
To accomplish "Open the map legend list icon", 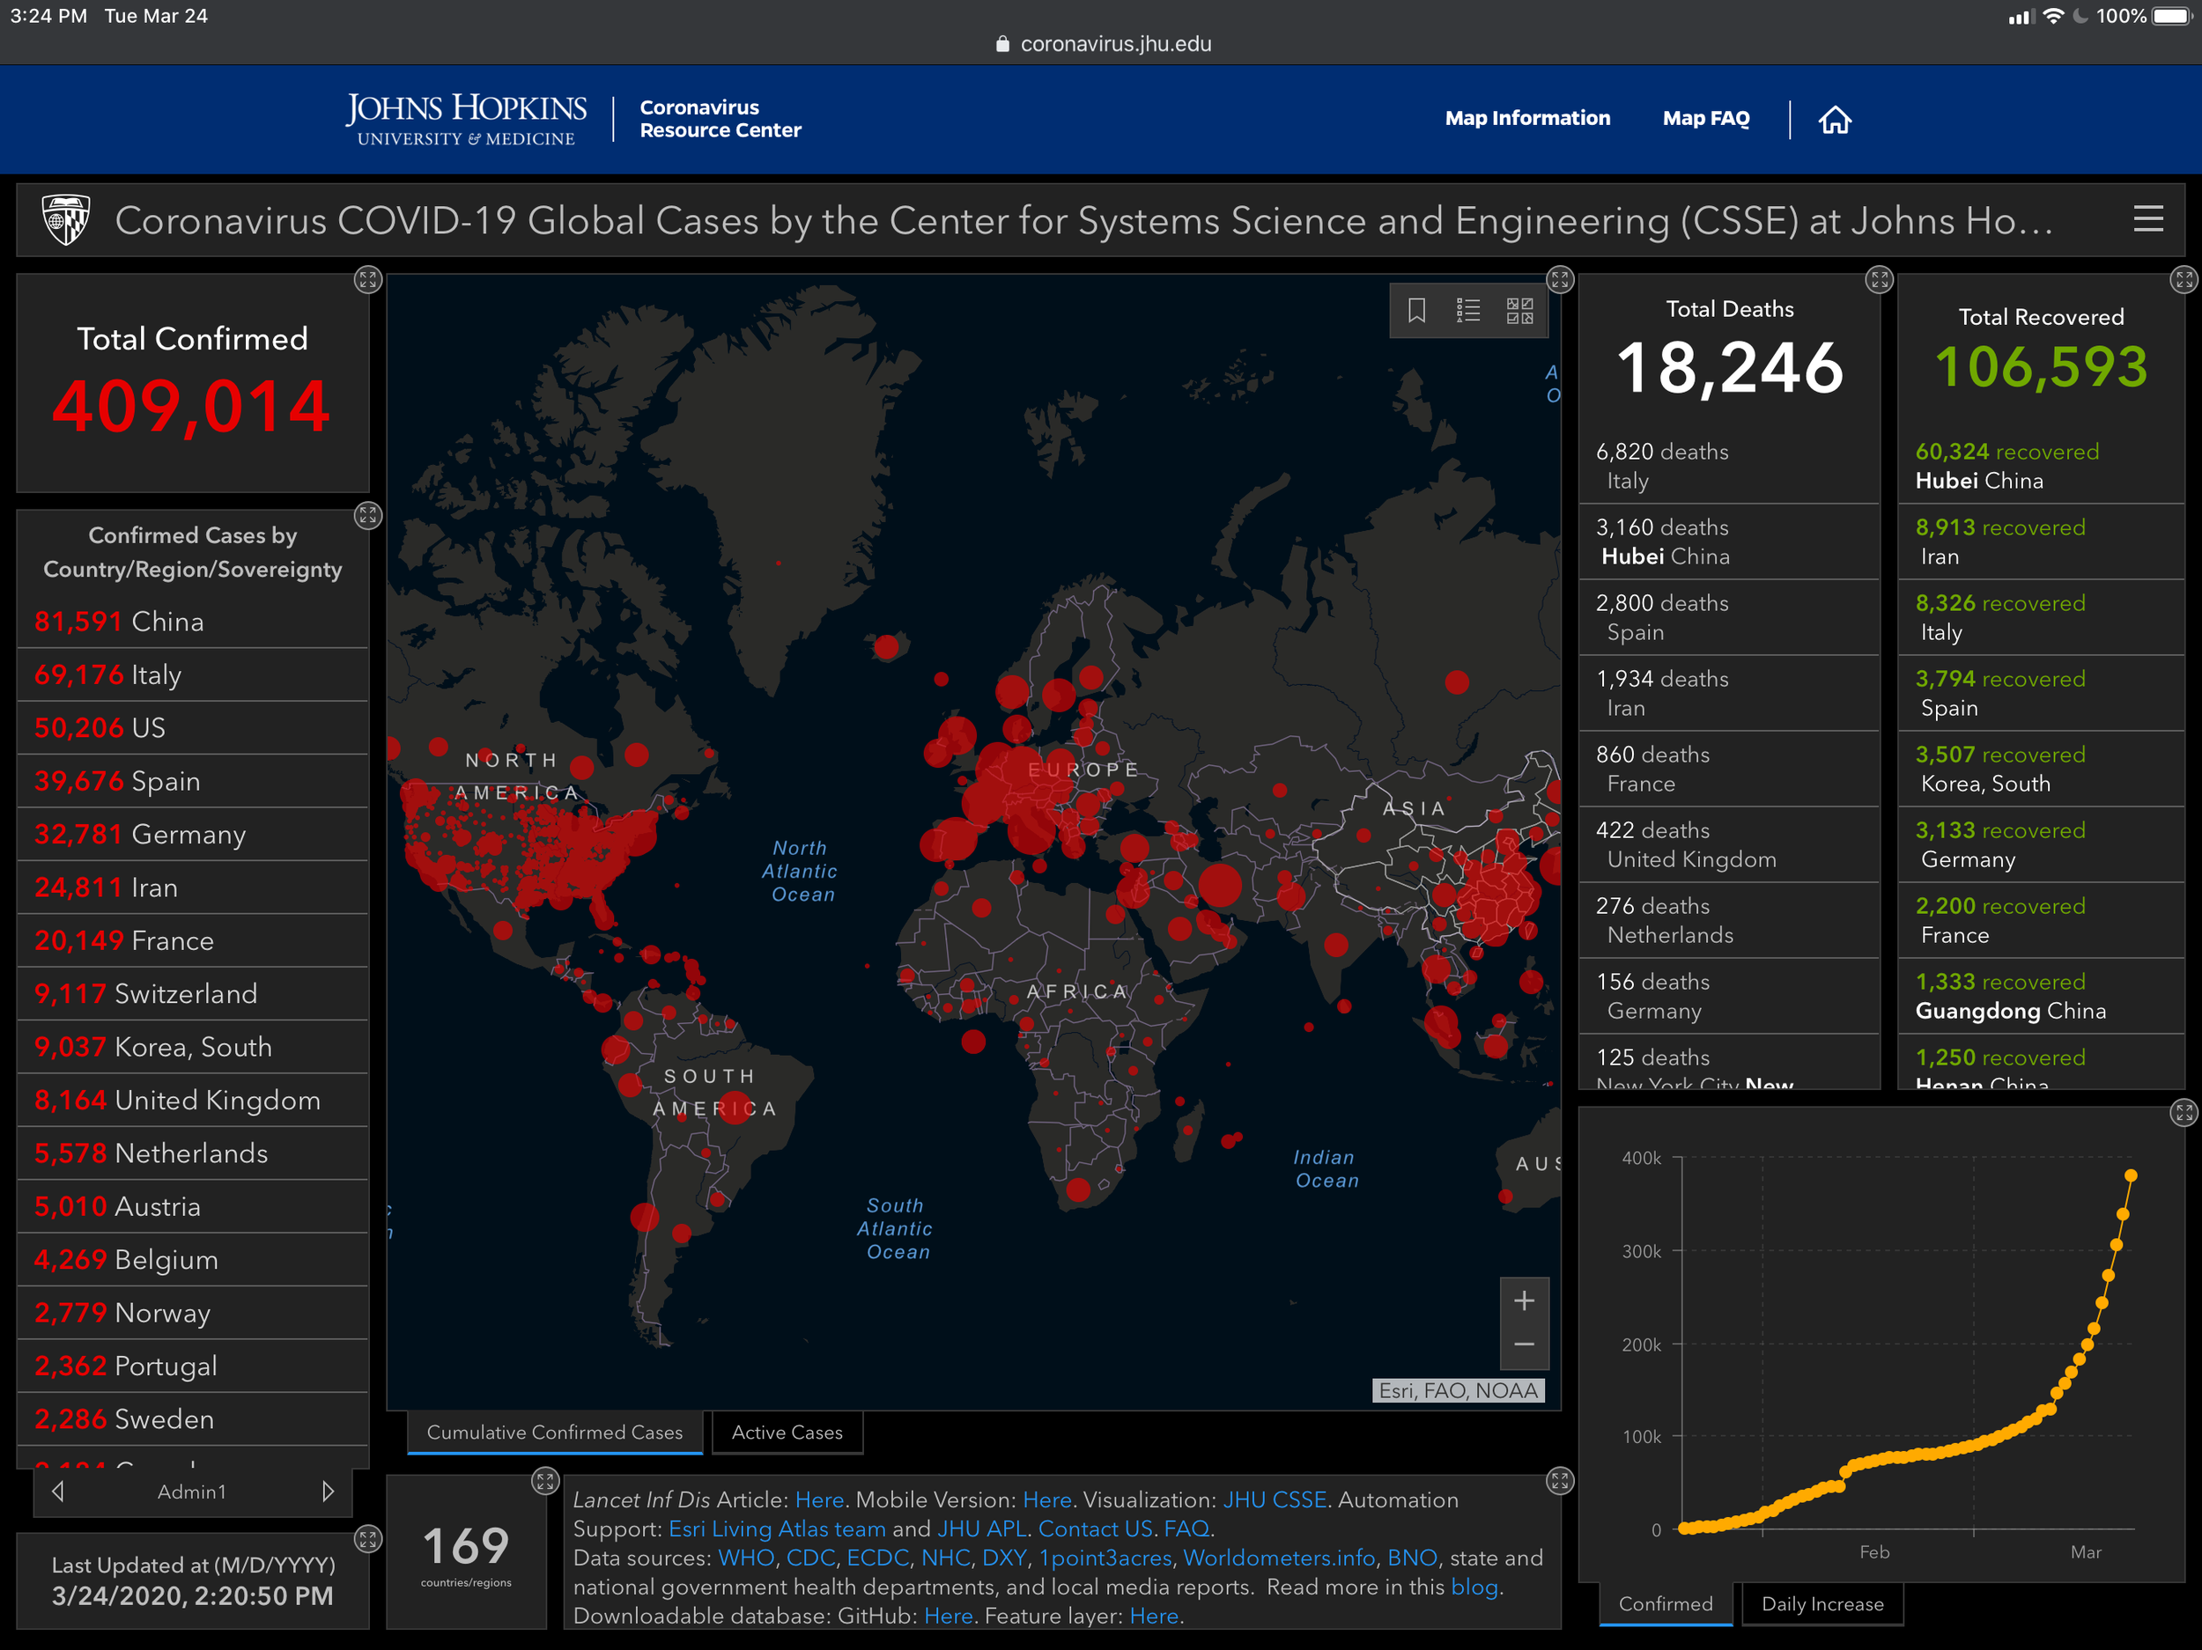I will [x=1467, y=311].
